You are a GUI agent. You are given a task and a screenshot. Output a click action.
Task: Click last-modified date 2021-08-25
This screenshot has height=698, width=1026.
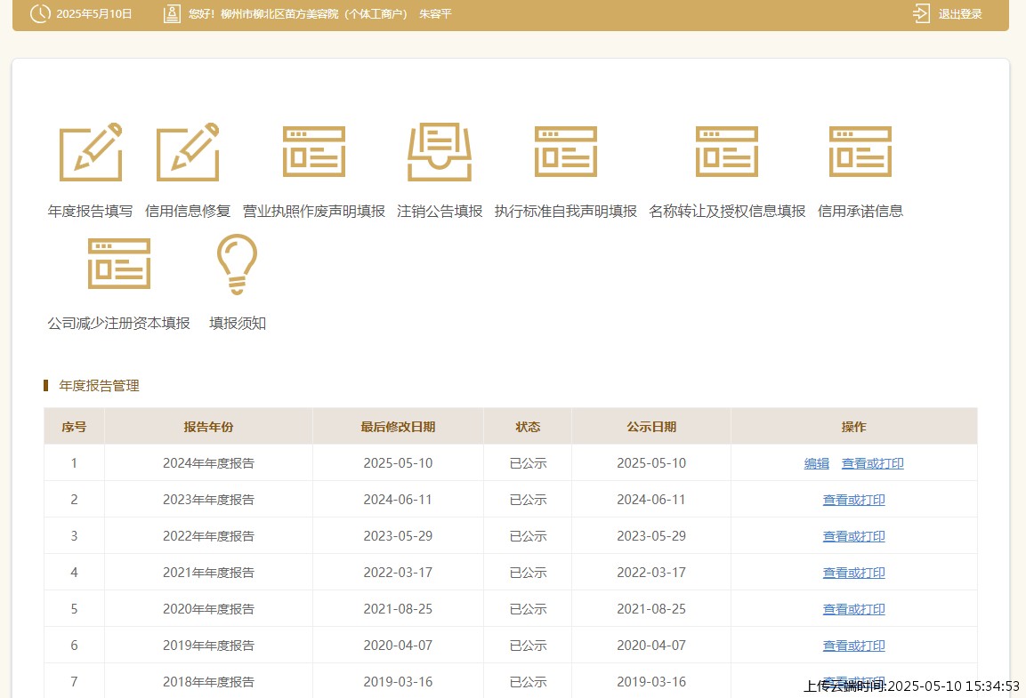click(398, 609)
